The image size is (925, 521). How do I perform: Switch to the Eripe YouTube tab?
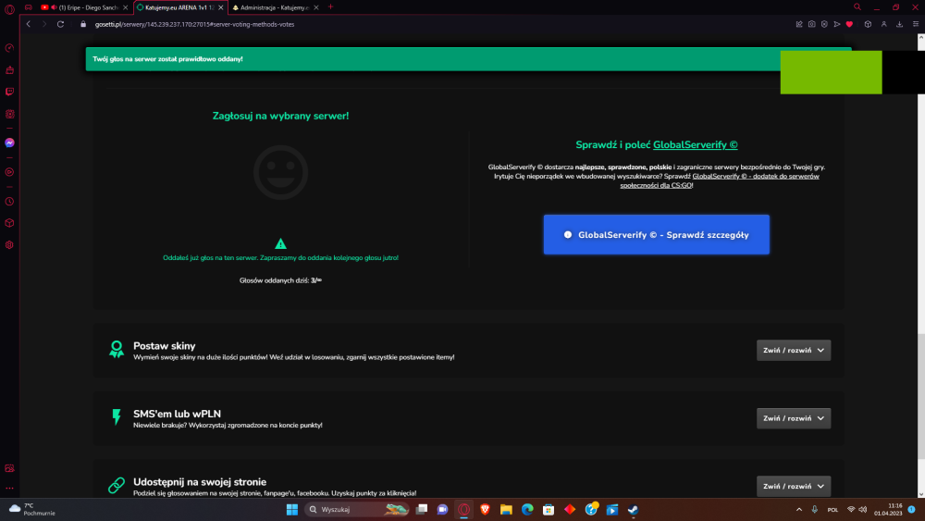(84, 7)
